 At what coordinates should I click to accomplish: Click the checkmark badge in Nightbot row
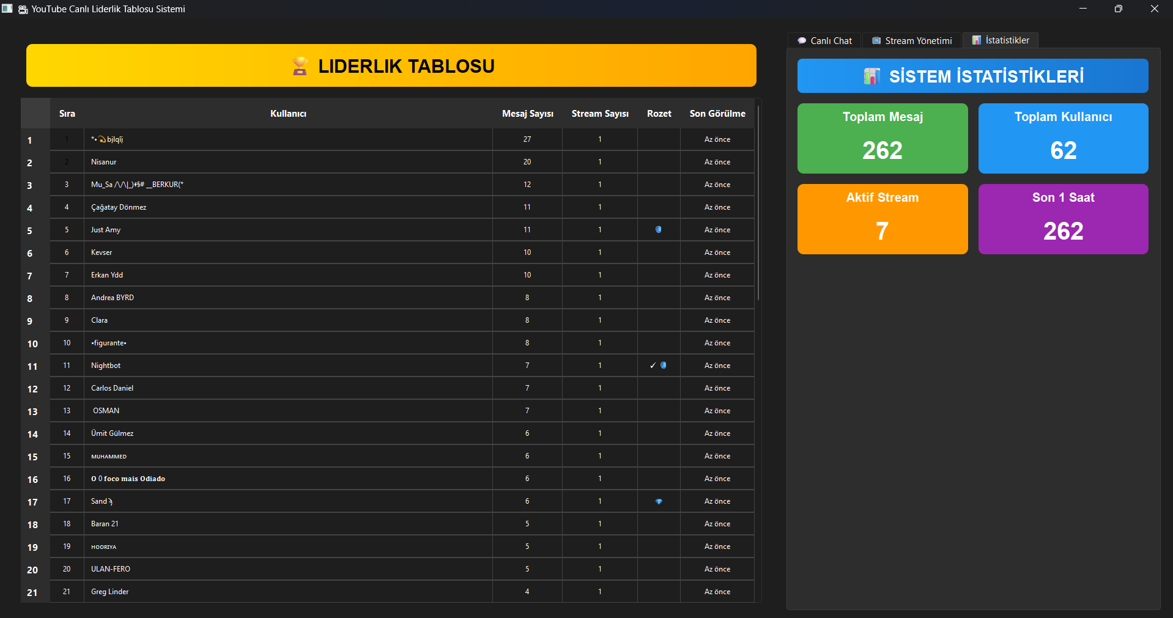tap(653, 366)
